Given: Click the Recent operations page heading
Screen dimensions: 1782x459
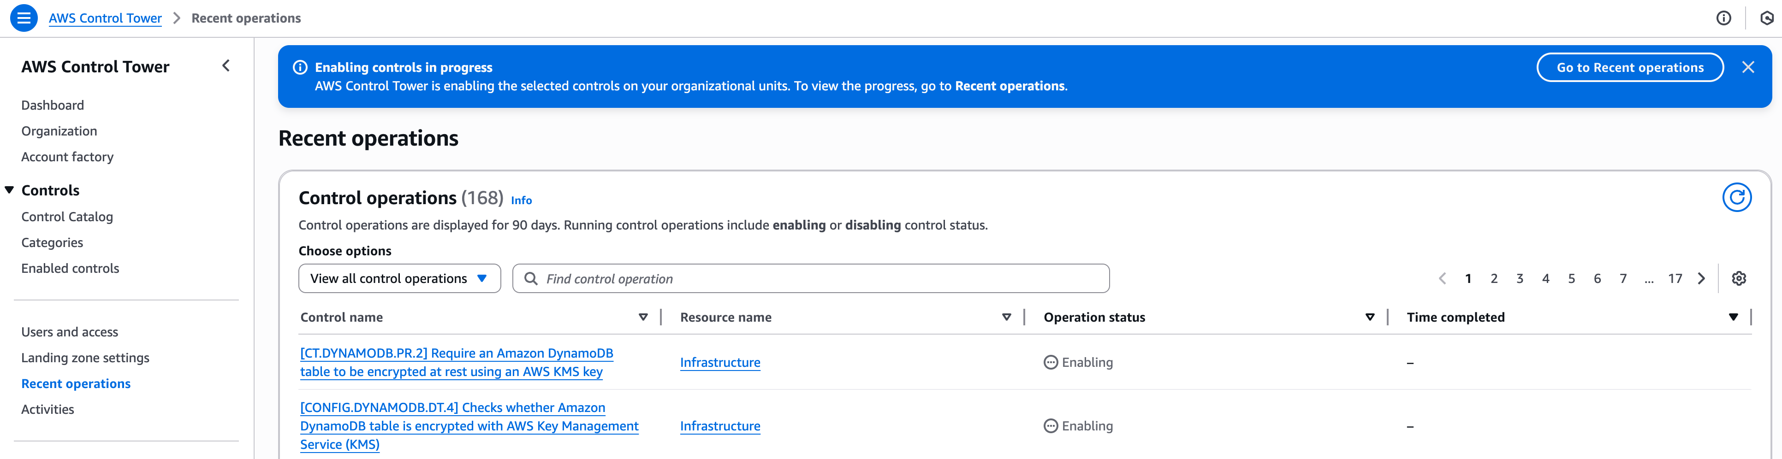Looking at the screenshot, I should point(368,138).
